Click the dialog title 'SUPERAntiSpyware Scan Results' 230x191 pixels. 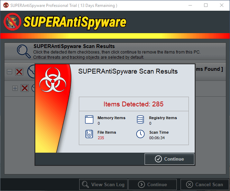point(128,71)
